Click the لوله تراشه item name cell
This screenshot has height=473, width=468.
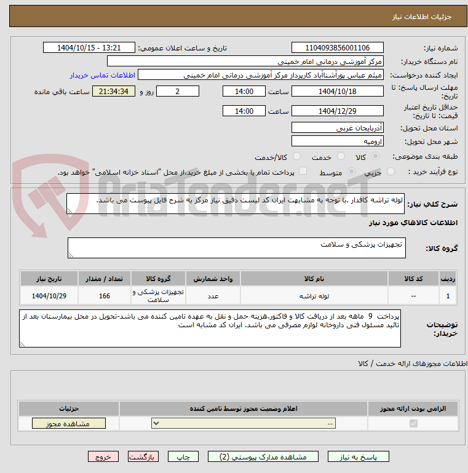314,296
